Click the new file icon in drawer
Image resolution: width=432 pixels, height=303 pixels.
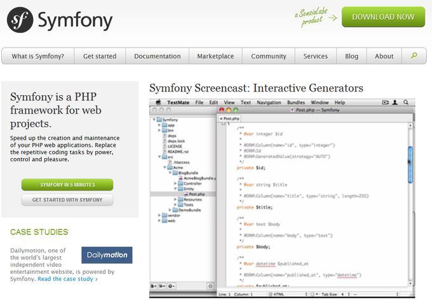(154, 286)
